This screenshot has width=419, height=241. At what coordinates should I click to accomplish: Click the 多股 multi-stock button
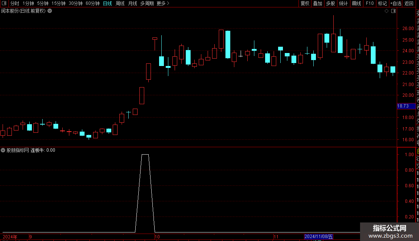tap(330, 3)
